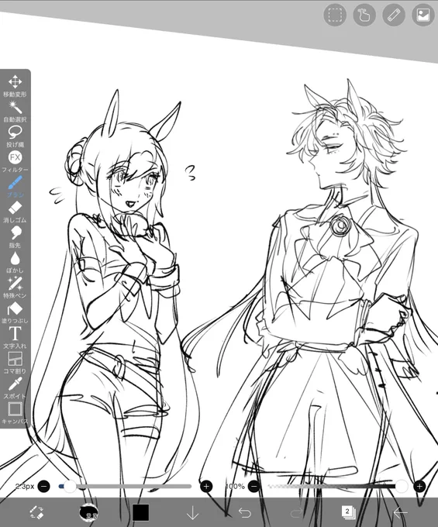Select the Frame Divider (コマ割り) tool

point(15,363)
